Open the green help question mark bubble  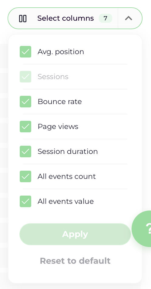pyautogui.click(x=142, y=228)
